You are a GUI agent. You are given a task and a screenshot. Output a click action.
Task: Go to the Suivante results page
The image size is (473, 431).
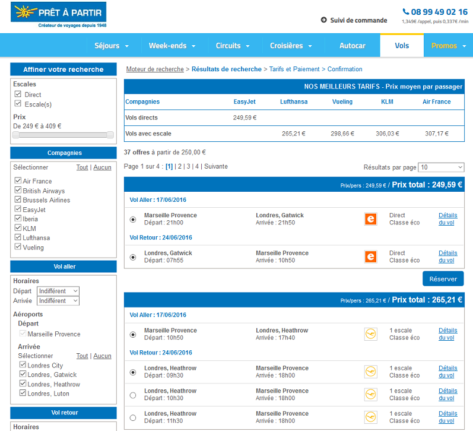tap(216, 166)
